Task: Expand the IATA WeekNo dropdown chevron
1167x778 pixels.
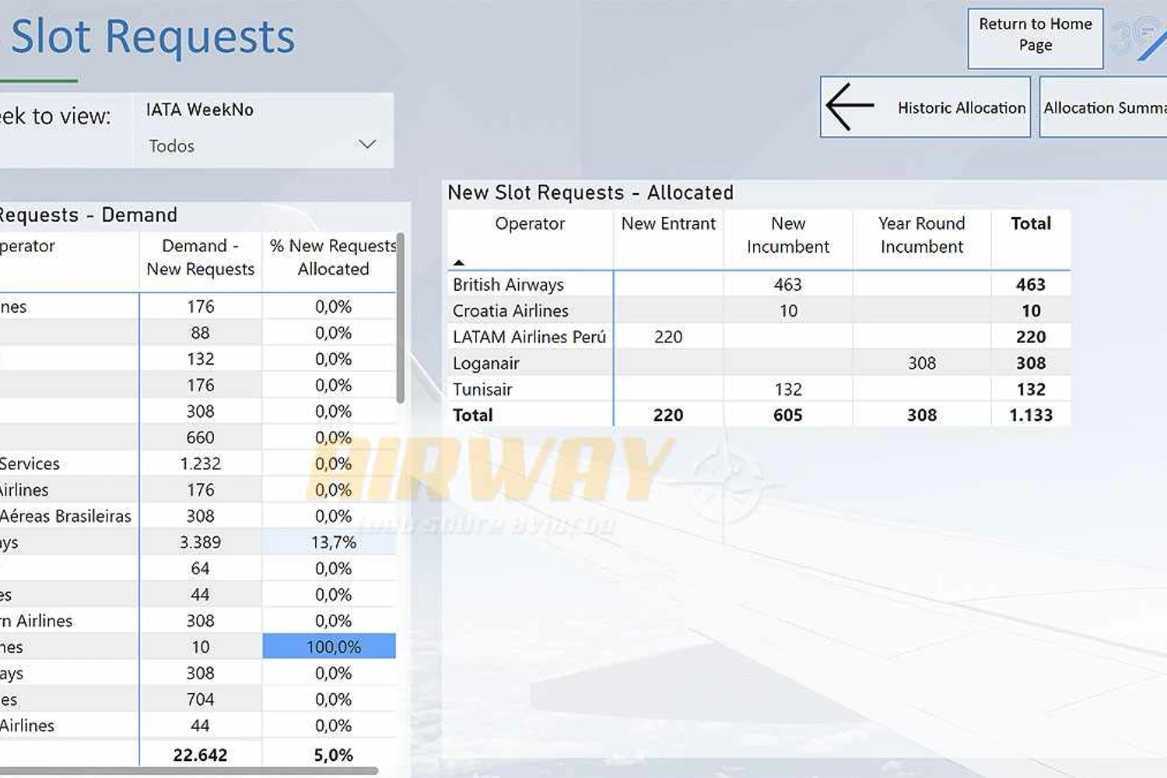Action: click(x=367, y=145)
